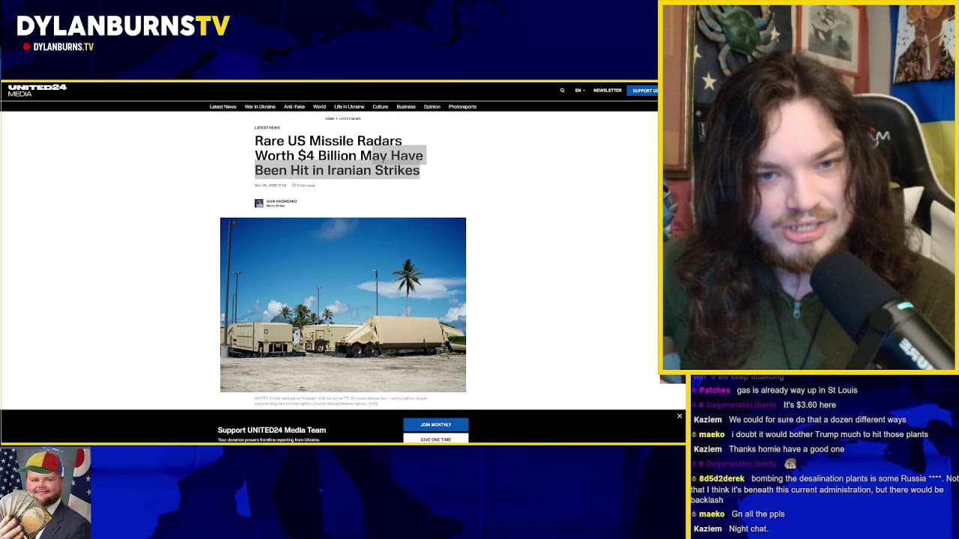This screenshot has height=539, width=959.
Task: Click 8d5d2derek's message about desalination plants
Action: click(x=825, y=489)
